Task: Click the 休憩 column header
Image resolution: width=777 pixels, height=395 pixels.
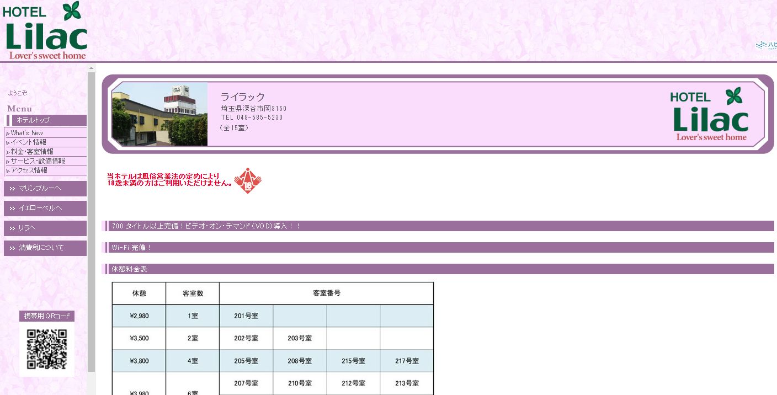Action: coord(139,293)
